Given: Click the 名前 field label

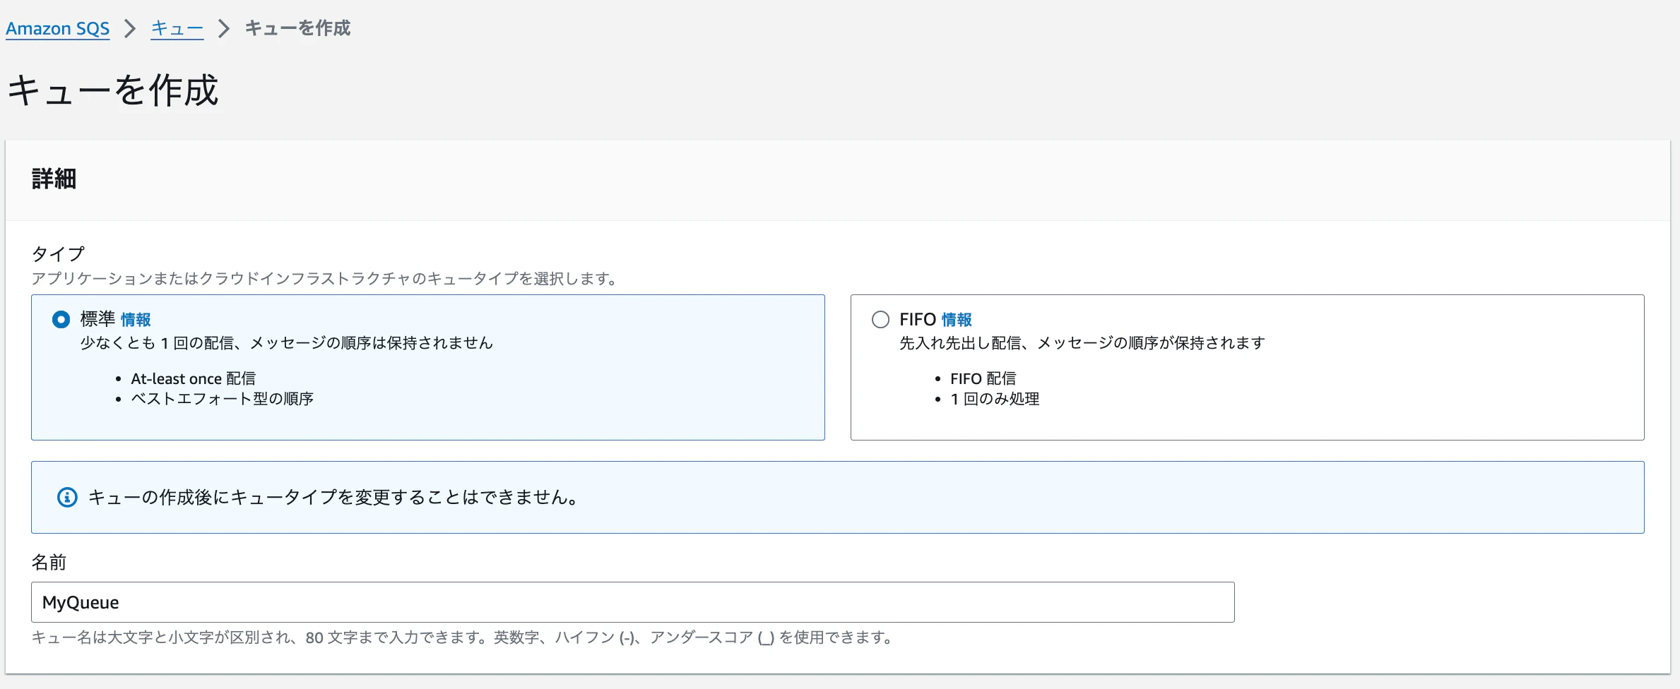Looking at the screenshot, I should (49, 562).
